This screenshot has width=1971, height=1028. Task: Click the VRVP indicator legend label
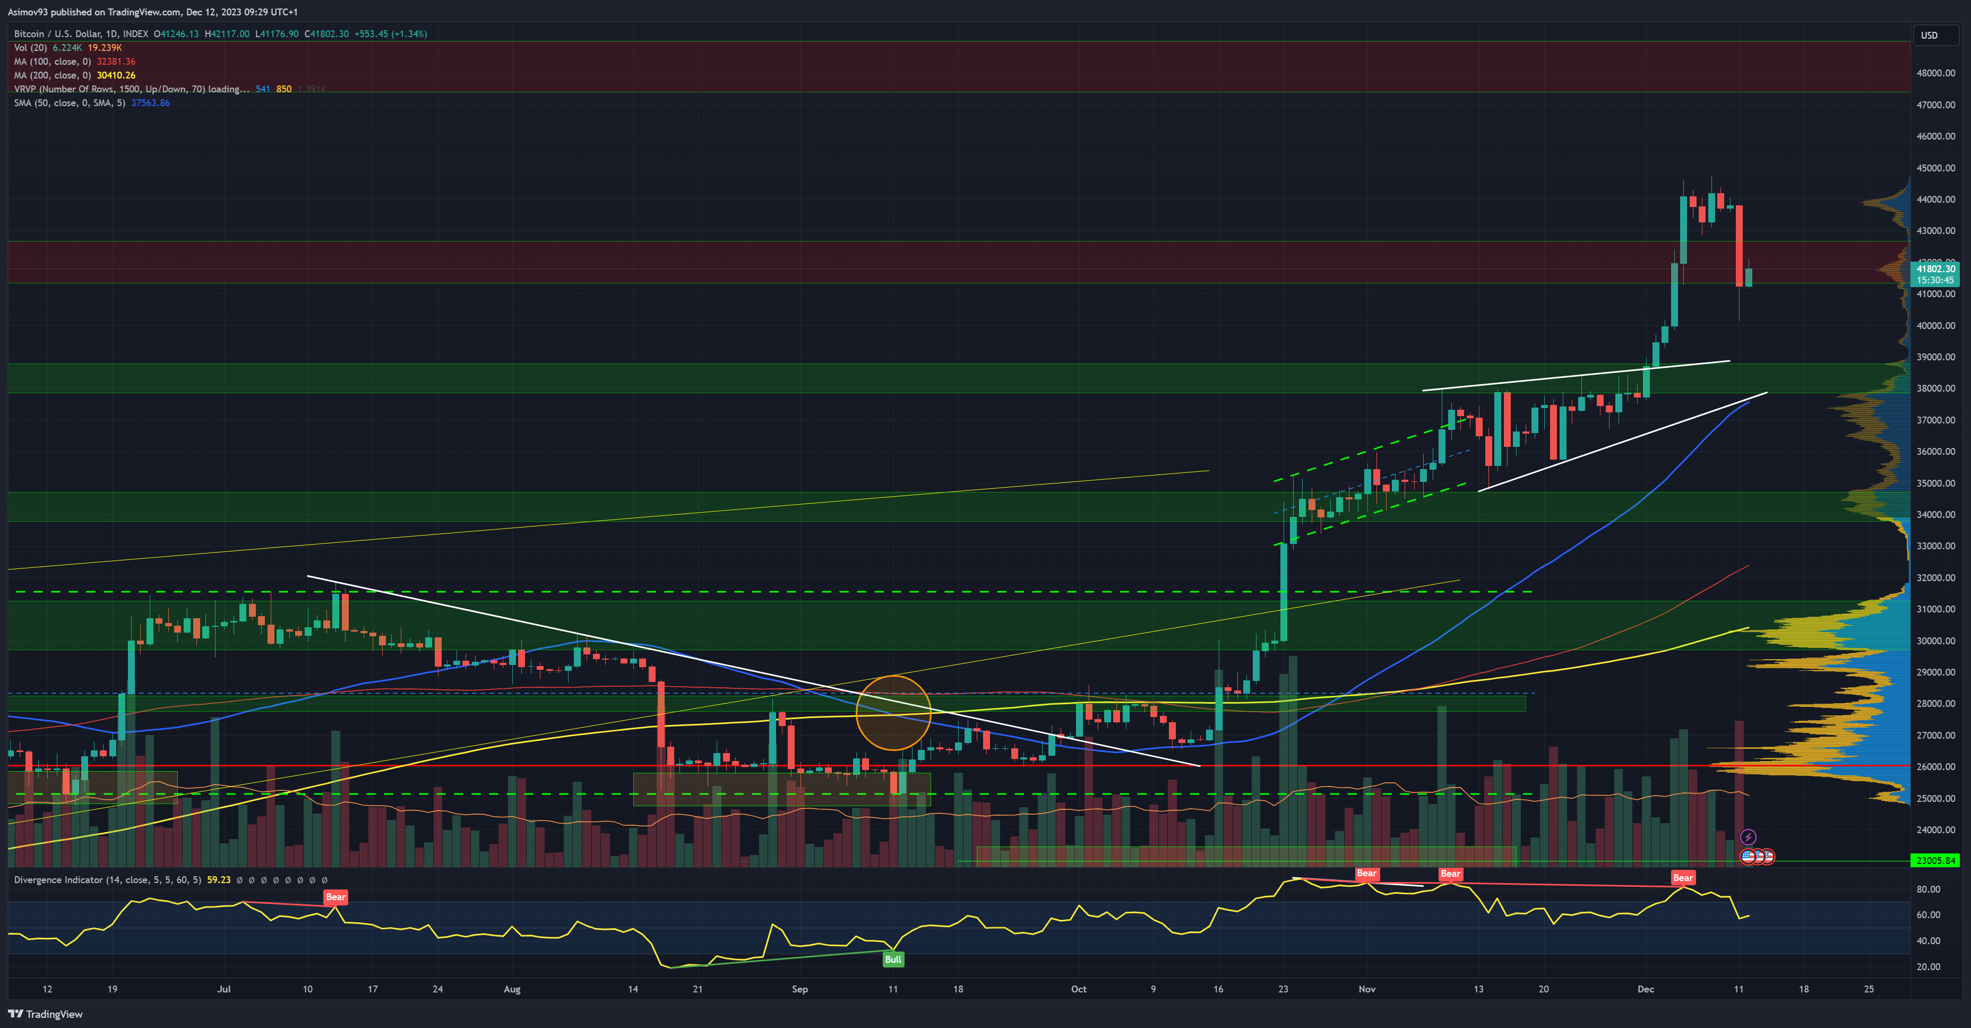pos(132,89)
